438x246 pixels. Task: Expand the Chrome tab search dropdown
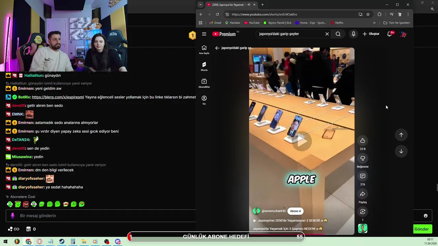pyautogui.click(x=201, y=5)
